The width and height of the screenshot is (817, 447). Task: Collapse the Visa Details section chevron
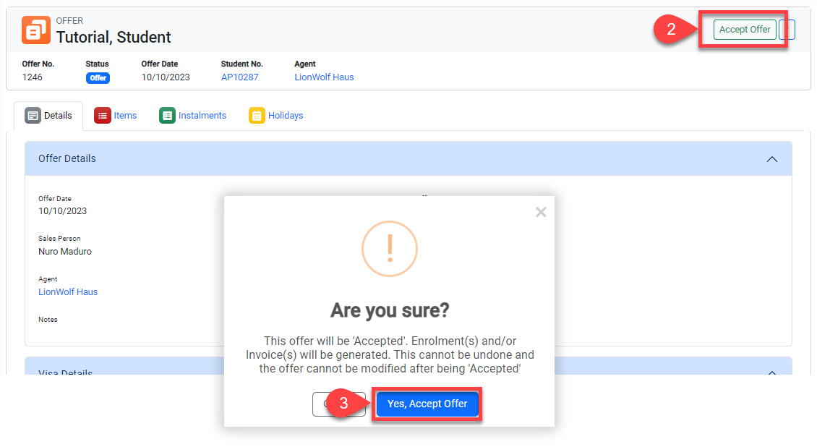click(x=771, y=372)
